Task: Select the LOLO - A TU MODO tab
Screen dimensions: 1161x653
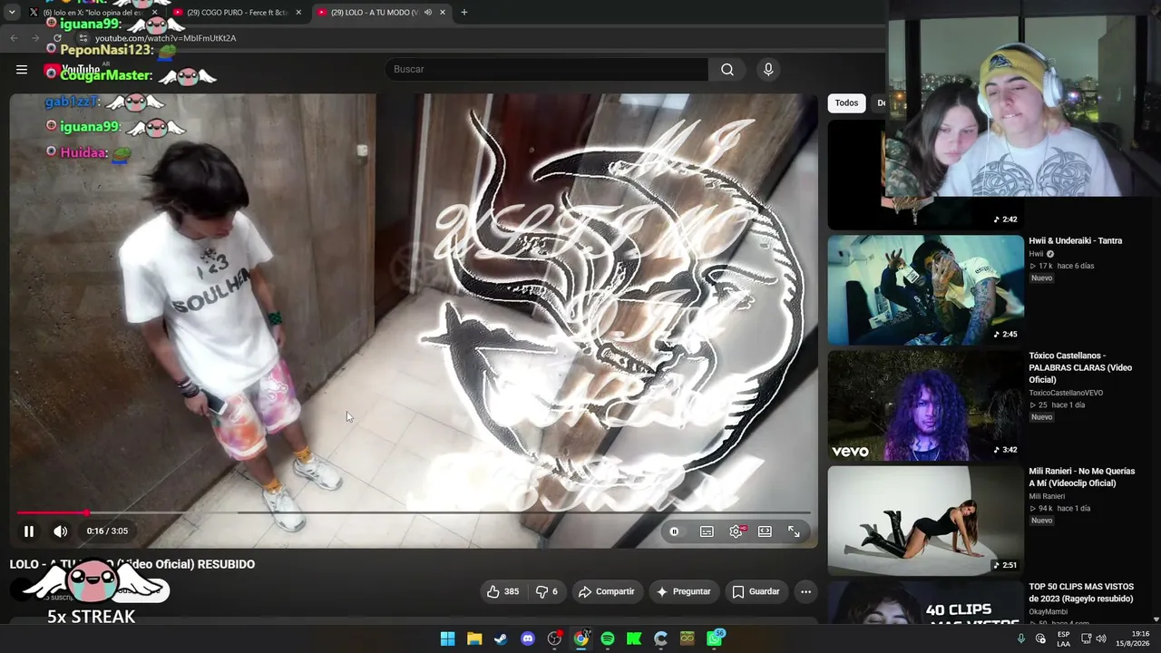Action: click(x=372, y=13)
